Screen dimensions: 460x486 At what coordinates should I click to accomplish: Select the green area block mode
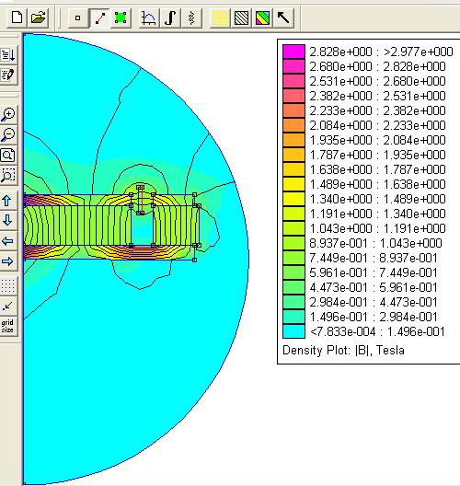coord(121,18)
